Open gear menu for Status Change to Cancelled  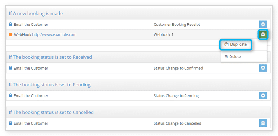click(x=263, y=123)
